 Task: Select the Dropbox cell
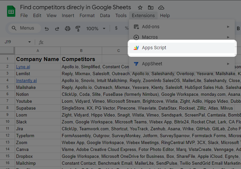[x=38, y=157]
